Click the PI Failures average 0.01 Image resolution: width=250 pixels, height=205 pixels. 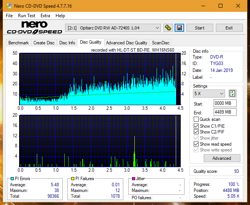click(x=116, y=185)
